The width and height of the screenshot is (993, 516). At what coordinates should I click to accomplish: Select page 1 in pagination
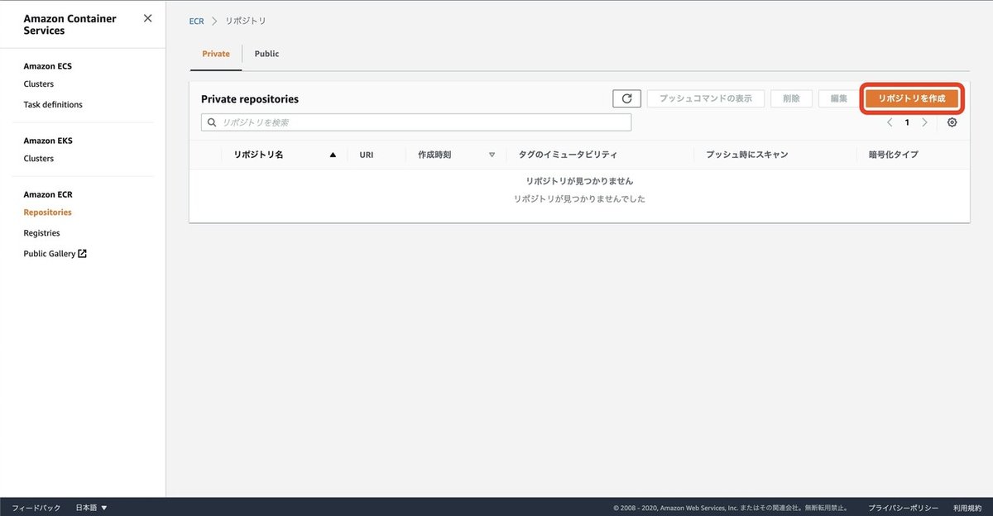[907, 122]
